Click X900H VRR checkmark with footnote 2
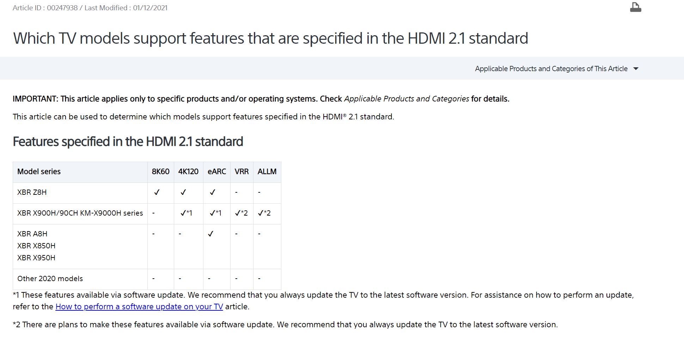Image resolution: width=684 pixels, height=341 pixels. (242, 213)
